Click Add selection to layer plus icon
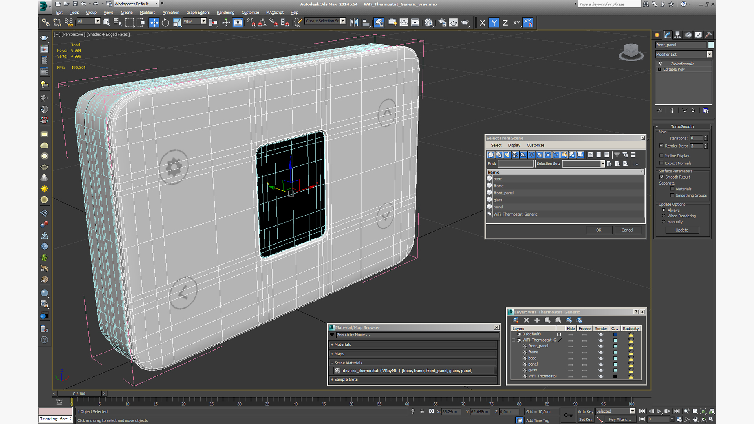 point(537,320)
